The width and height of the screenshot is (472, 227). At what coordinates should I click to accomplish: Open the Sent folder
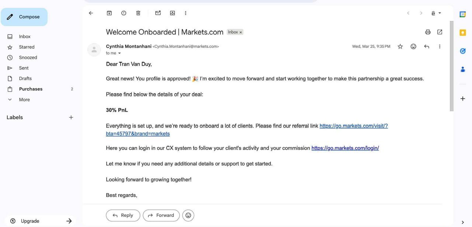pos(24,68)
